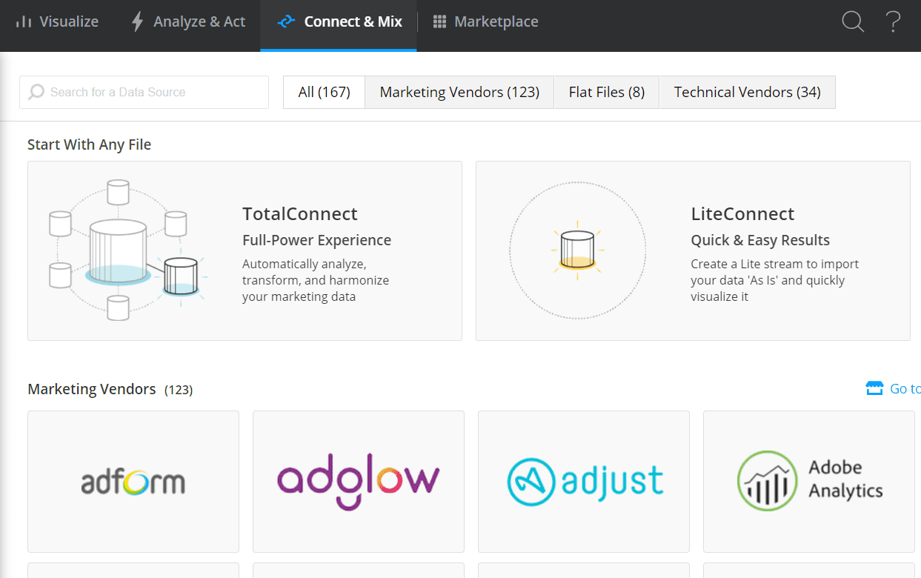Click the Visualize bar chart icon
The height and width of the screenshot is (578, 921).
[x=24, y=21]
